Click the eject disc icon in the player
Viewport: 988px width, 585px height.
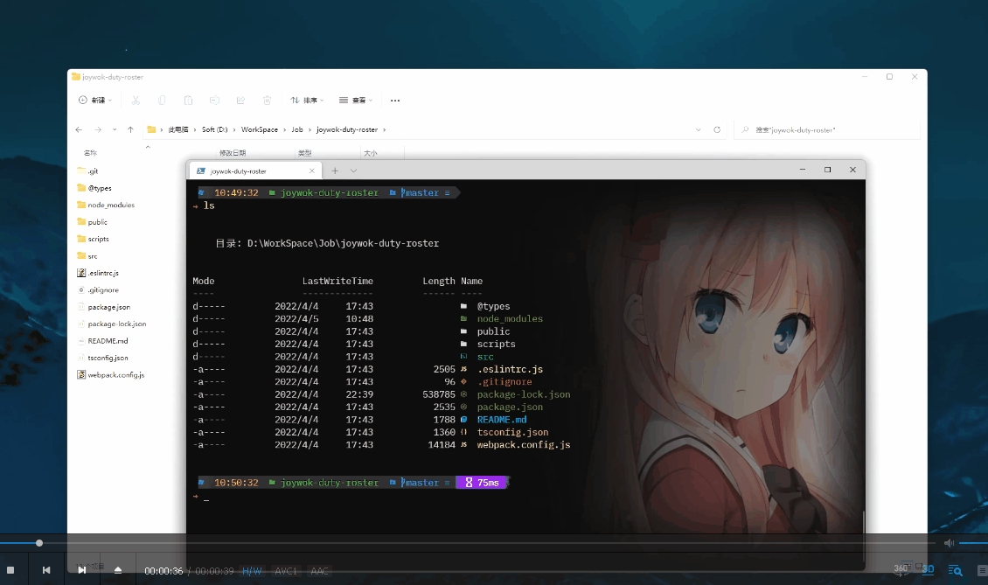tap(118, 569)
